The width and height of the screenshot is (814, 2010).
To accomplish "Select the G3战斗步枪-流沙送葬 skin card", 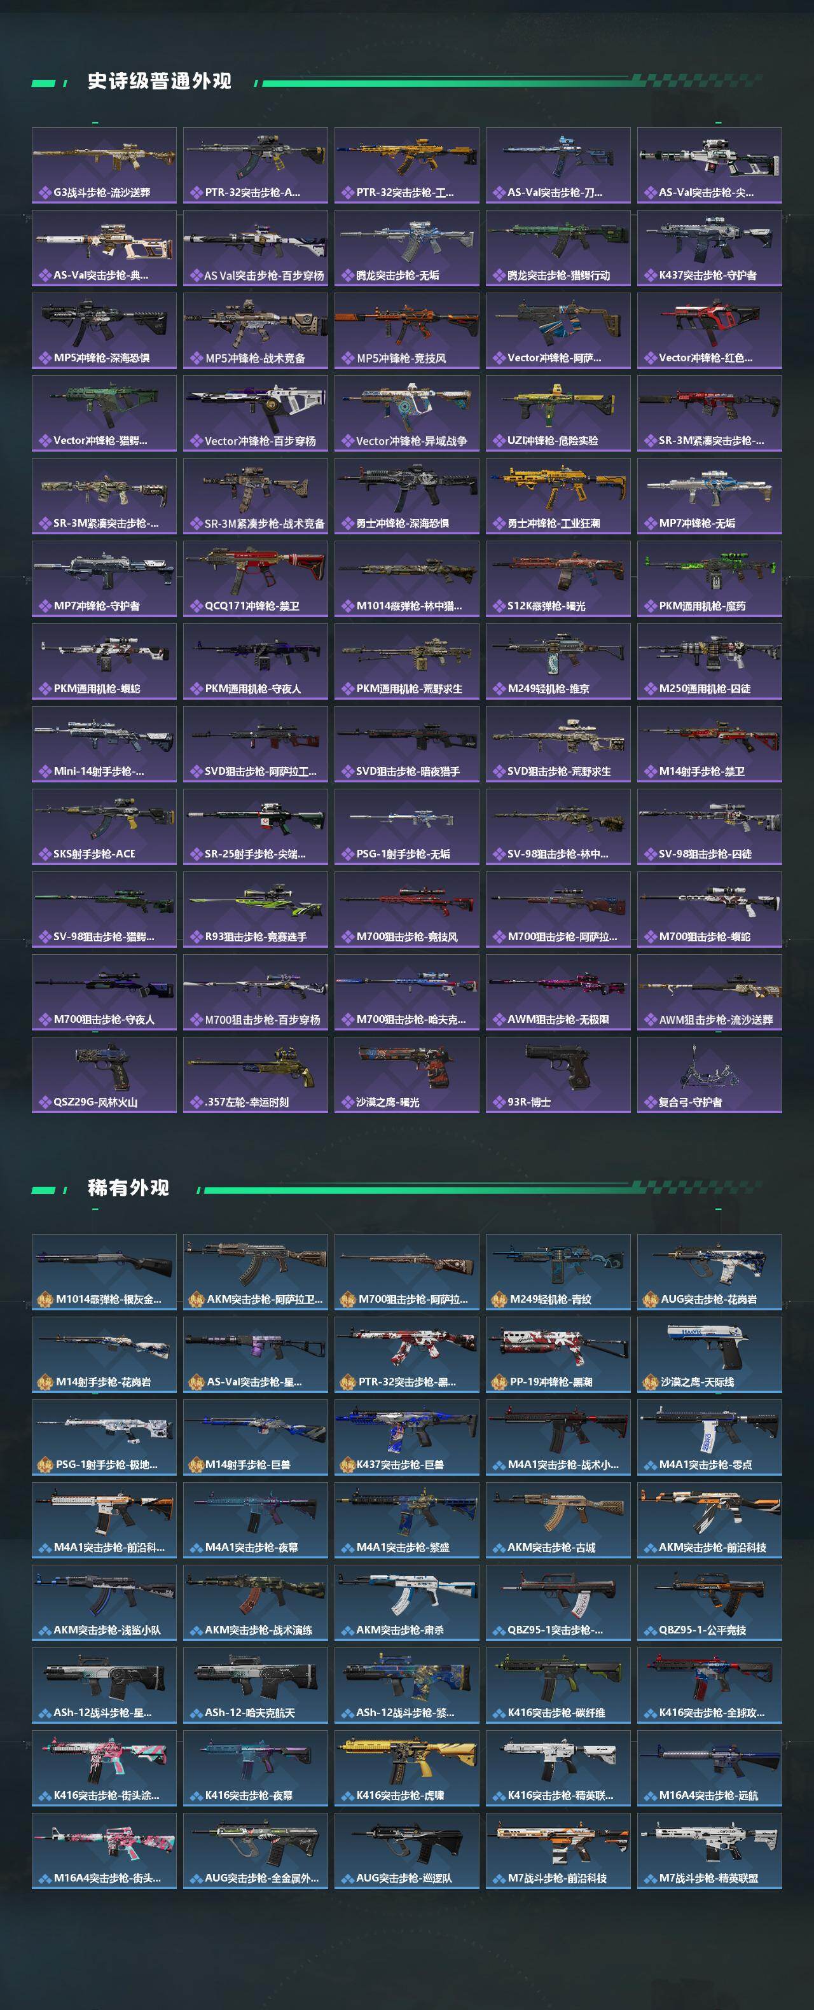I will 104,165.
